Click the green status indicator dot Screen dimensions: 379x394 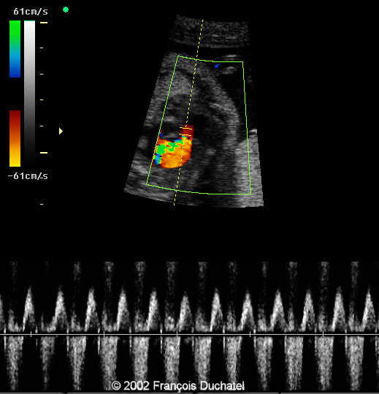click(x=66, y=10)
